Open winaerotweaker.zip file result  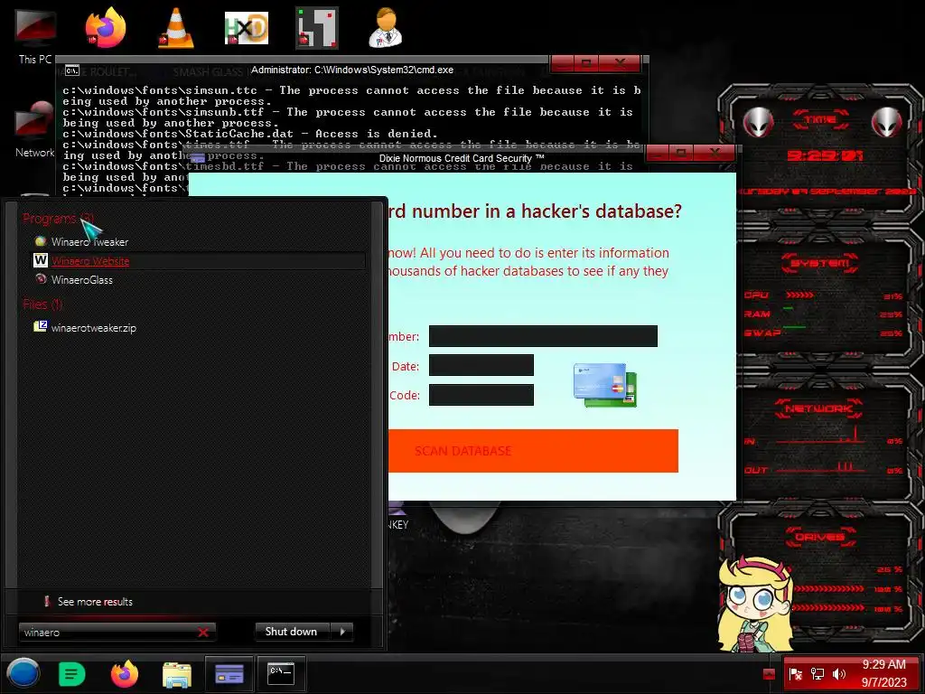click(x=93, y=327)
